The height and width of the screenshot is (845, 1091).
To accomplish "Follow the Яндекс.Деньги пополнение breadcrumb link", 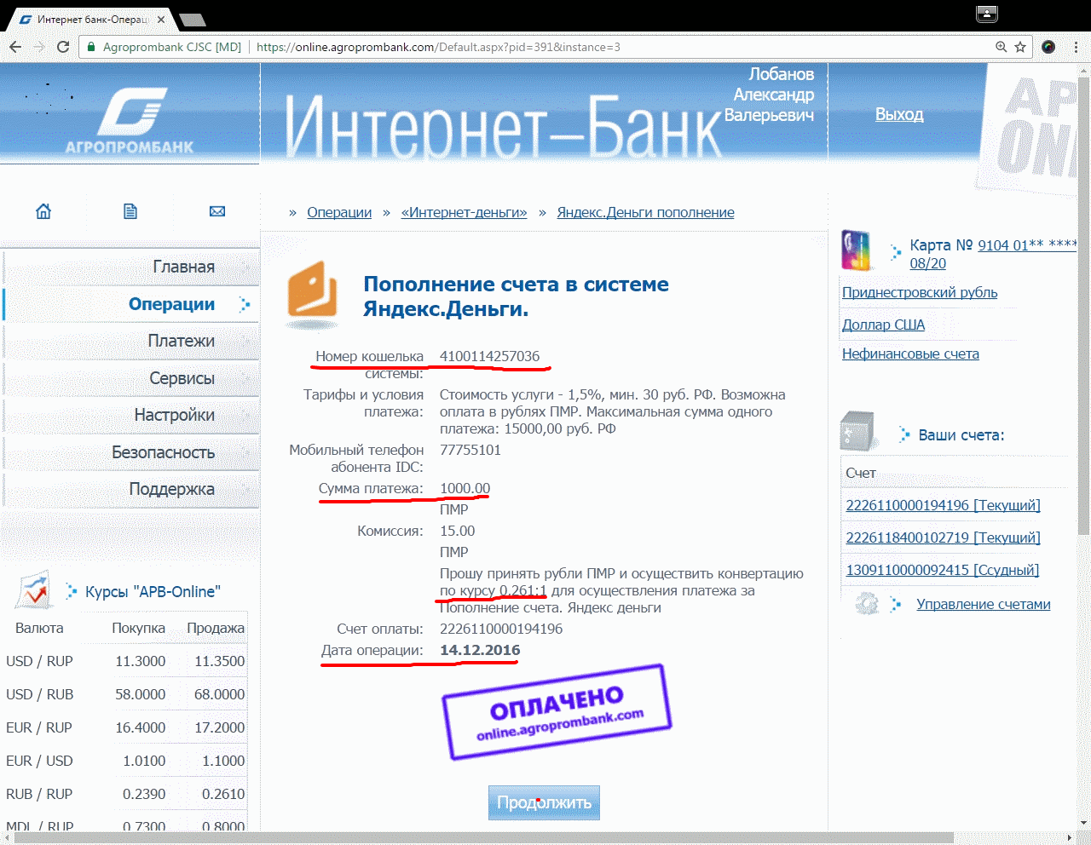I will click(x=645, y=212).
